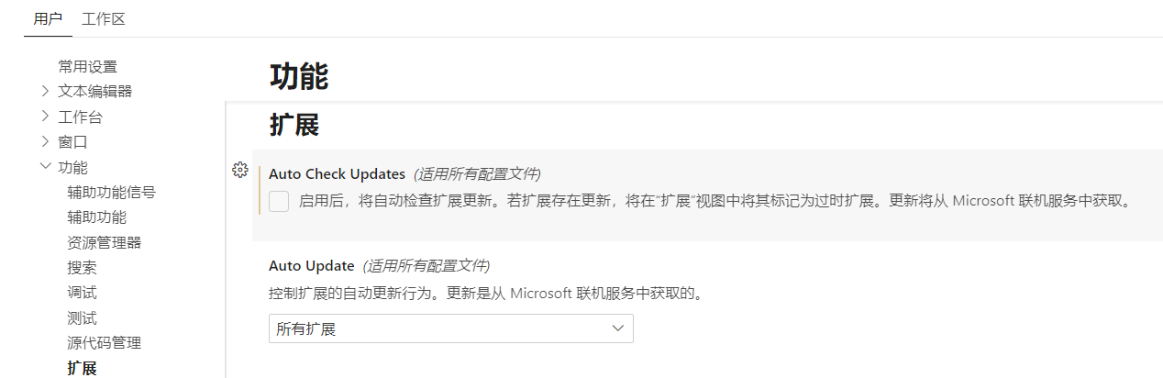Viewport: 1163px width, 378px height.
Task: Open the Auto Update 所有扩展 dropdown
Action: [x=450, y=328]
